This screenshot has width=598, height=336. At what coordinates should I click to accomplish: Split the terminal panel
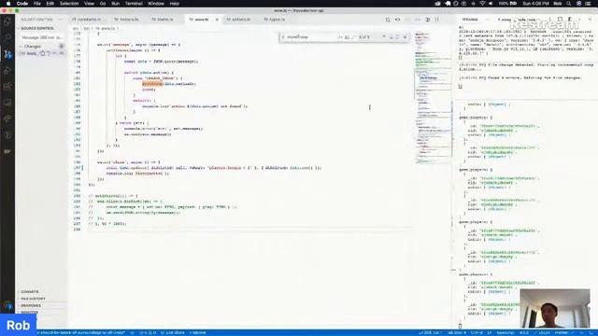(x=560, y=19)
